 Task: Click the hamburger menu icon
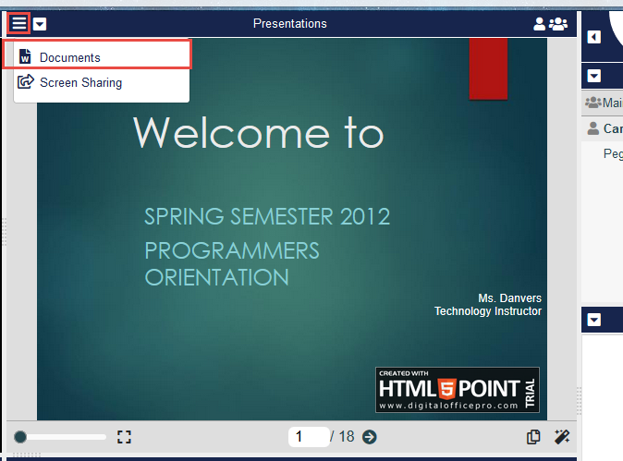[x=19, y=23]
